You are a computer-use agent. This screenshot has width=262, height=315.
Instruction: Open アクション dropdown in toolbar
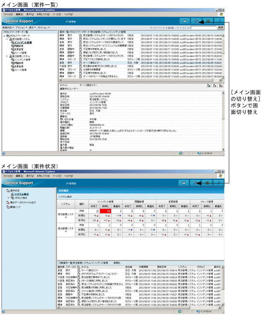coord(21,27)
